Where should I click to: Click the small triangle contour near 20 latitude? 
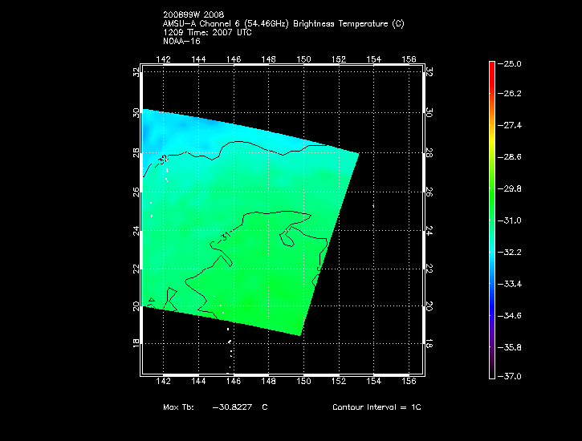click(x=151, y=301)
